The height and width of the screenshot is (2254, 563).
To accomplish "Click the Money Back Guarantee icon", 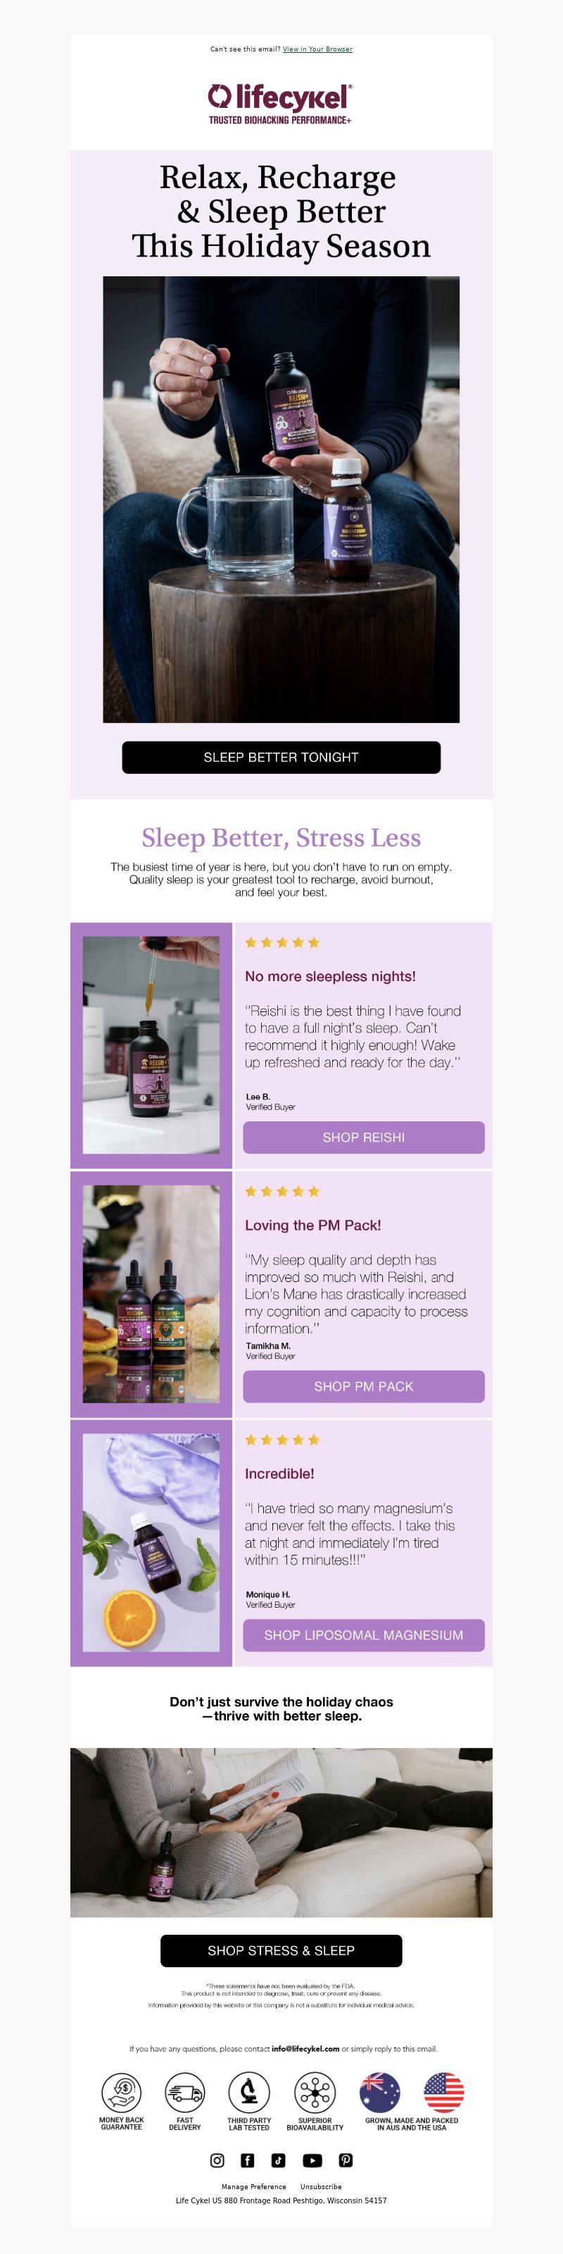I will point(122,2092).
